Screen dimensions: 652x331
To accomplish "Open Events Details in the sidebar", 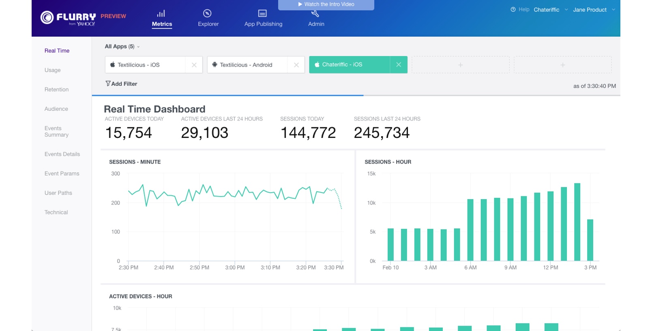I will pyautogui.click(x=62, y=154).
